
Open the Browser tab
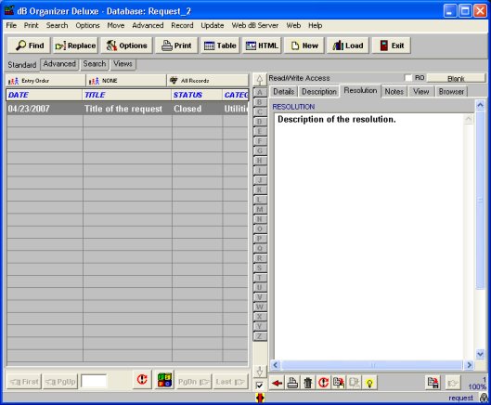click(451, 92)
